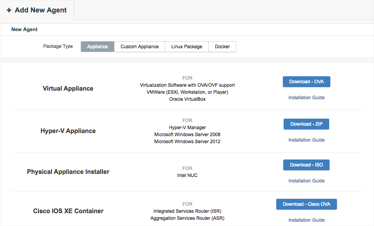374x226 pixels.
Task: Click the Virtual Appliance heading
Action: [x=68, y=89]
